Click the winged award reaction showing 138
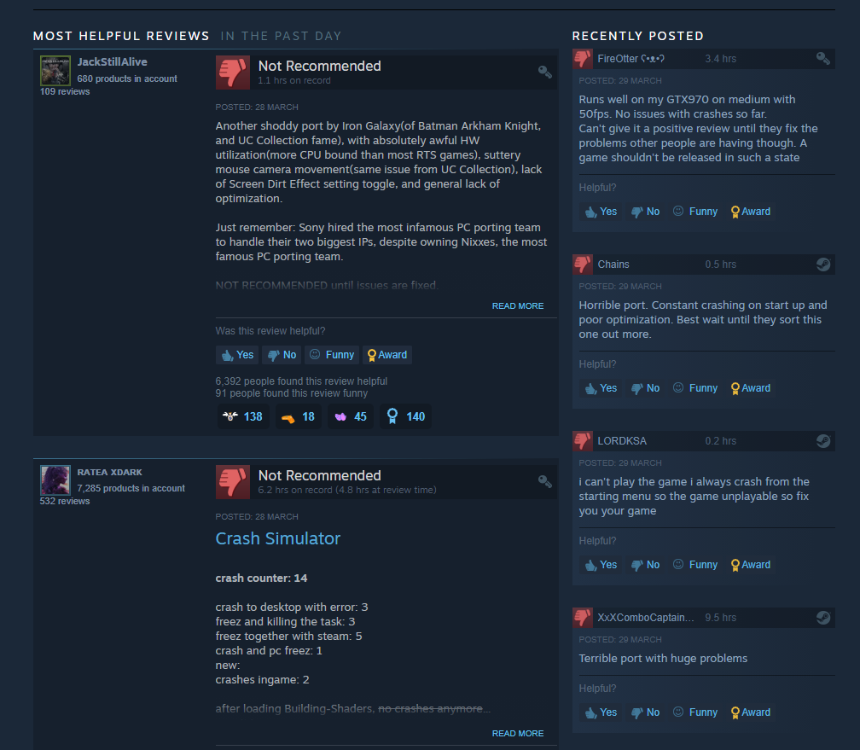The height and width of the screenshot is (750, 860). click(243, 416)
